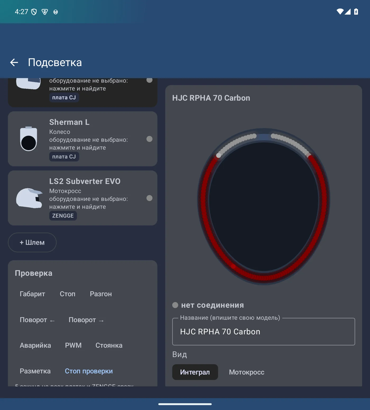Run the Стоянка parking check
This screenshot has height=410, width=370.
[x=109, y=345]
